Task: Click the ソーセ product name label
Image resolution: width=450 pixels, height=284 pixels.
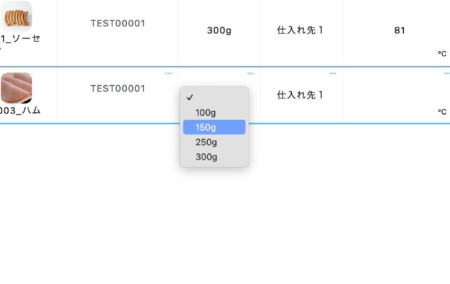Action: coord(21,38)
